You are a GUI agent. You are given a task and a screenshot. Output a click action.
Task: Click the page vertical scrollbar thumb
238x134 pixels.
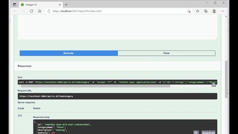pyautogui.click(x=226, y=79)
